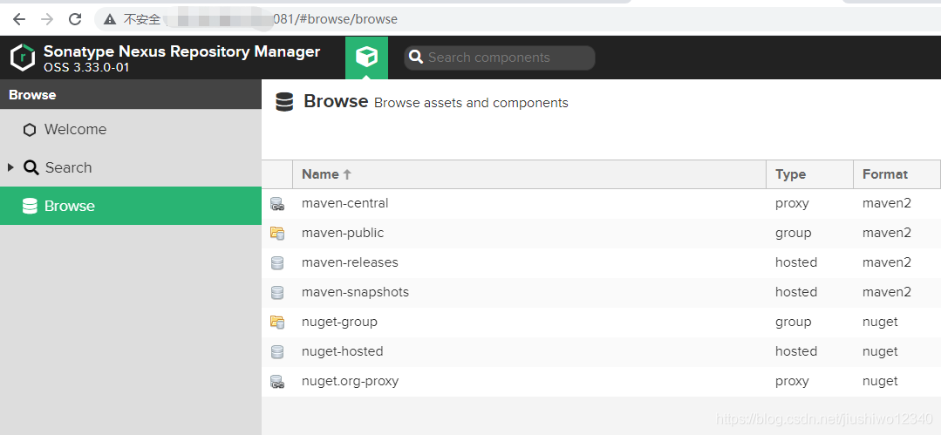Open the nuget-hosted repository
Image resolution: width=941 pixels, height=435 pixels.
(x=343, y=351)
